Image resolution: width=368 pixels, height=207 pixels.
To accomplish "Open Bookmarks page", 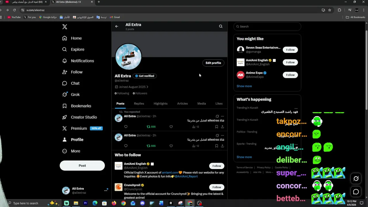I will click(x=77, y=106).
